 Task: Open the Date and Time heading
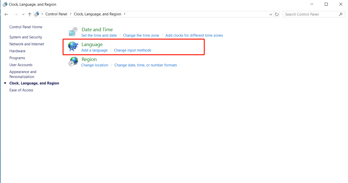click(97, 29)
